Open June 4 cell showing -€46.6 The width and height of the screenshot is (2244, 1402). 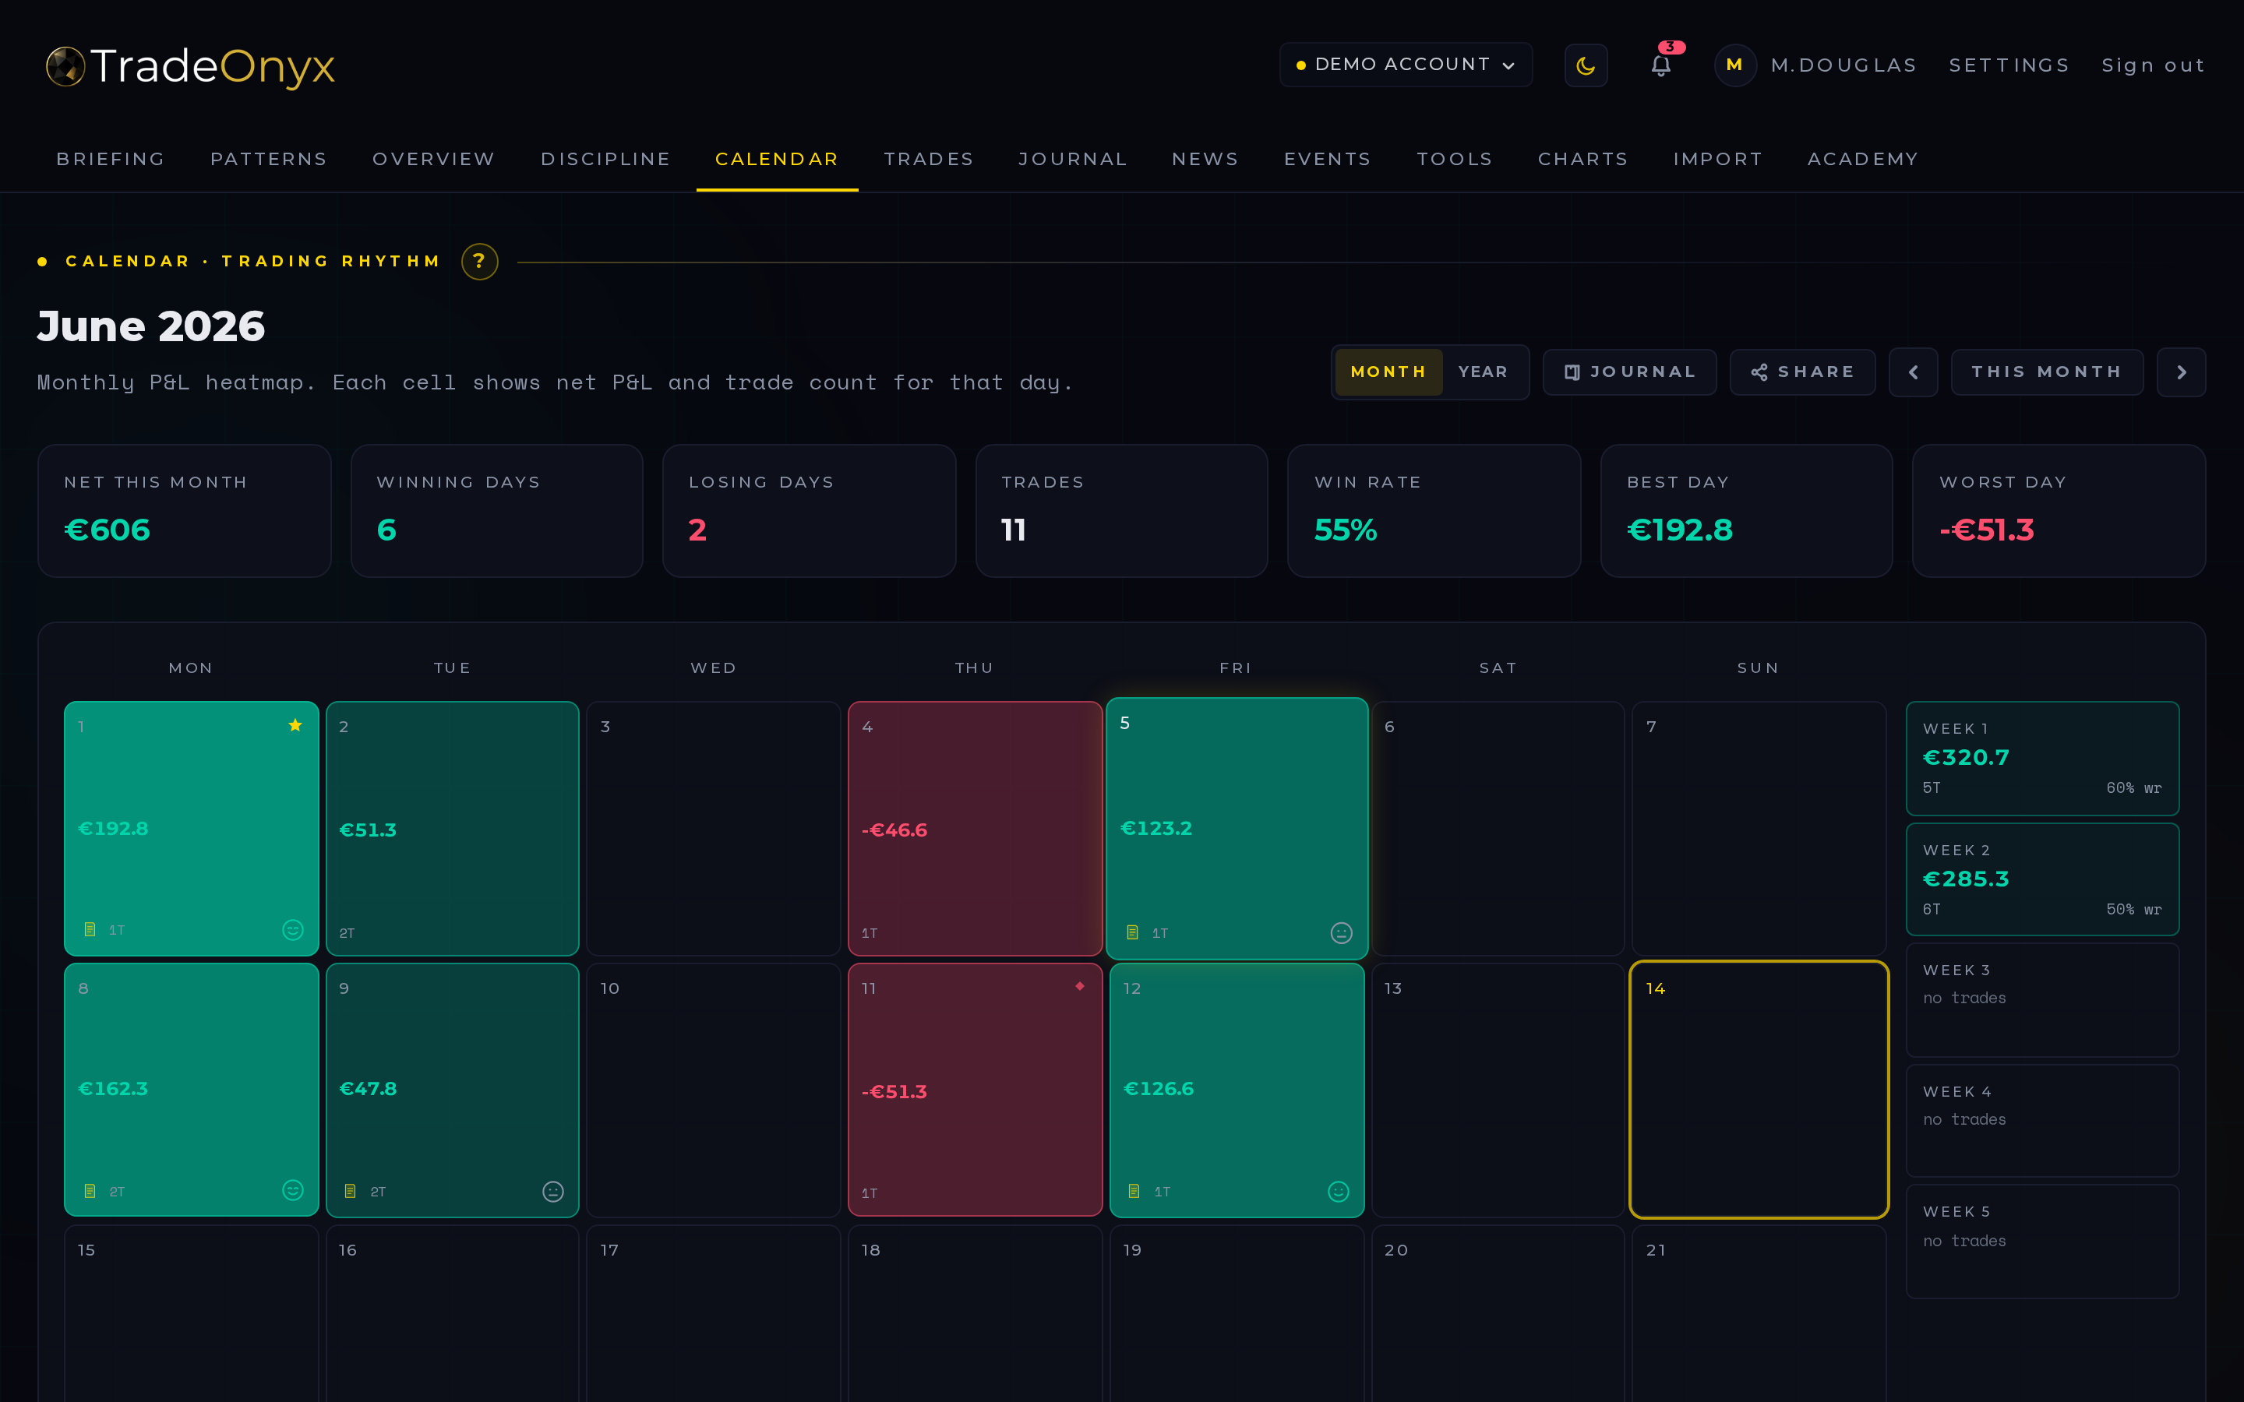pos(975,828)
